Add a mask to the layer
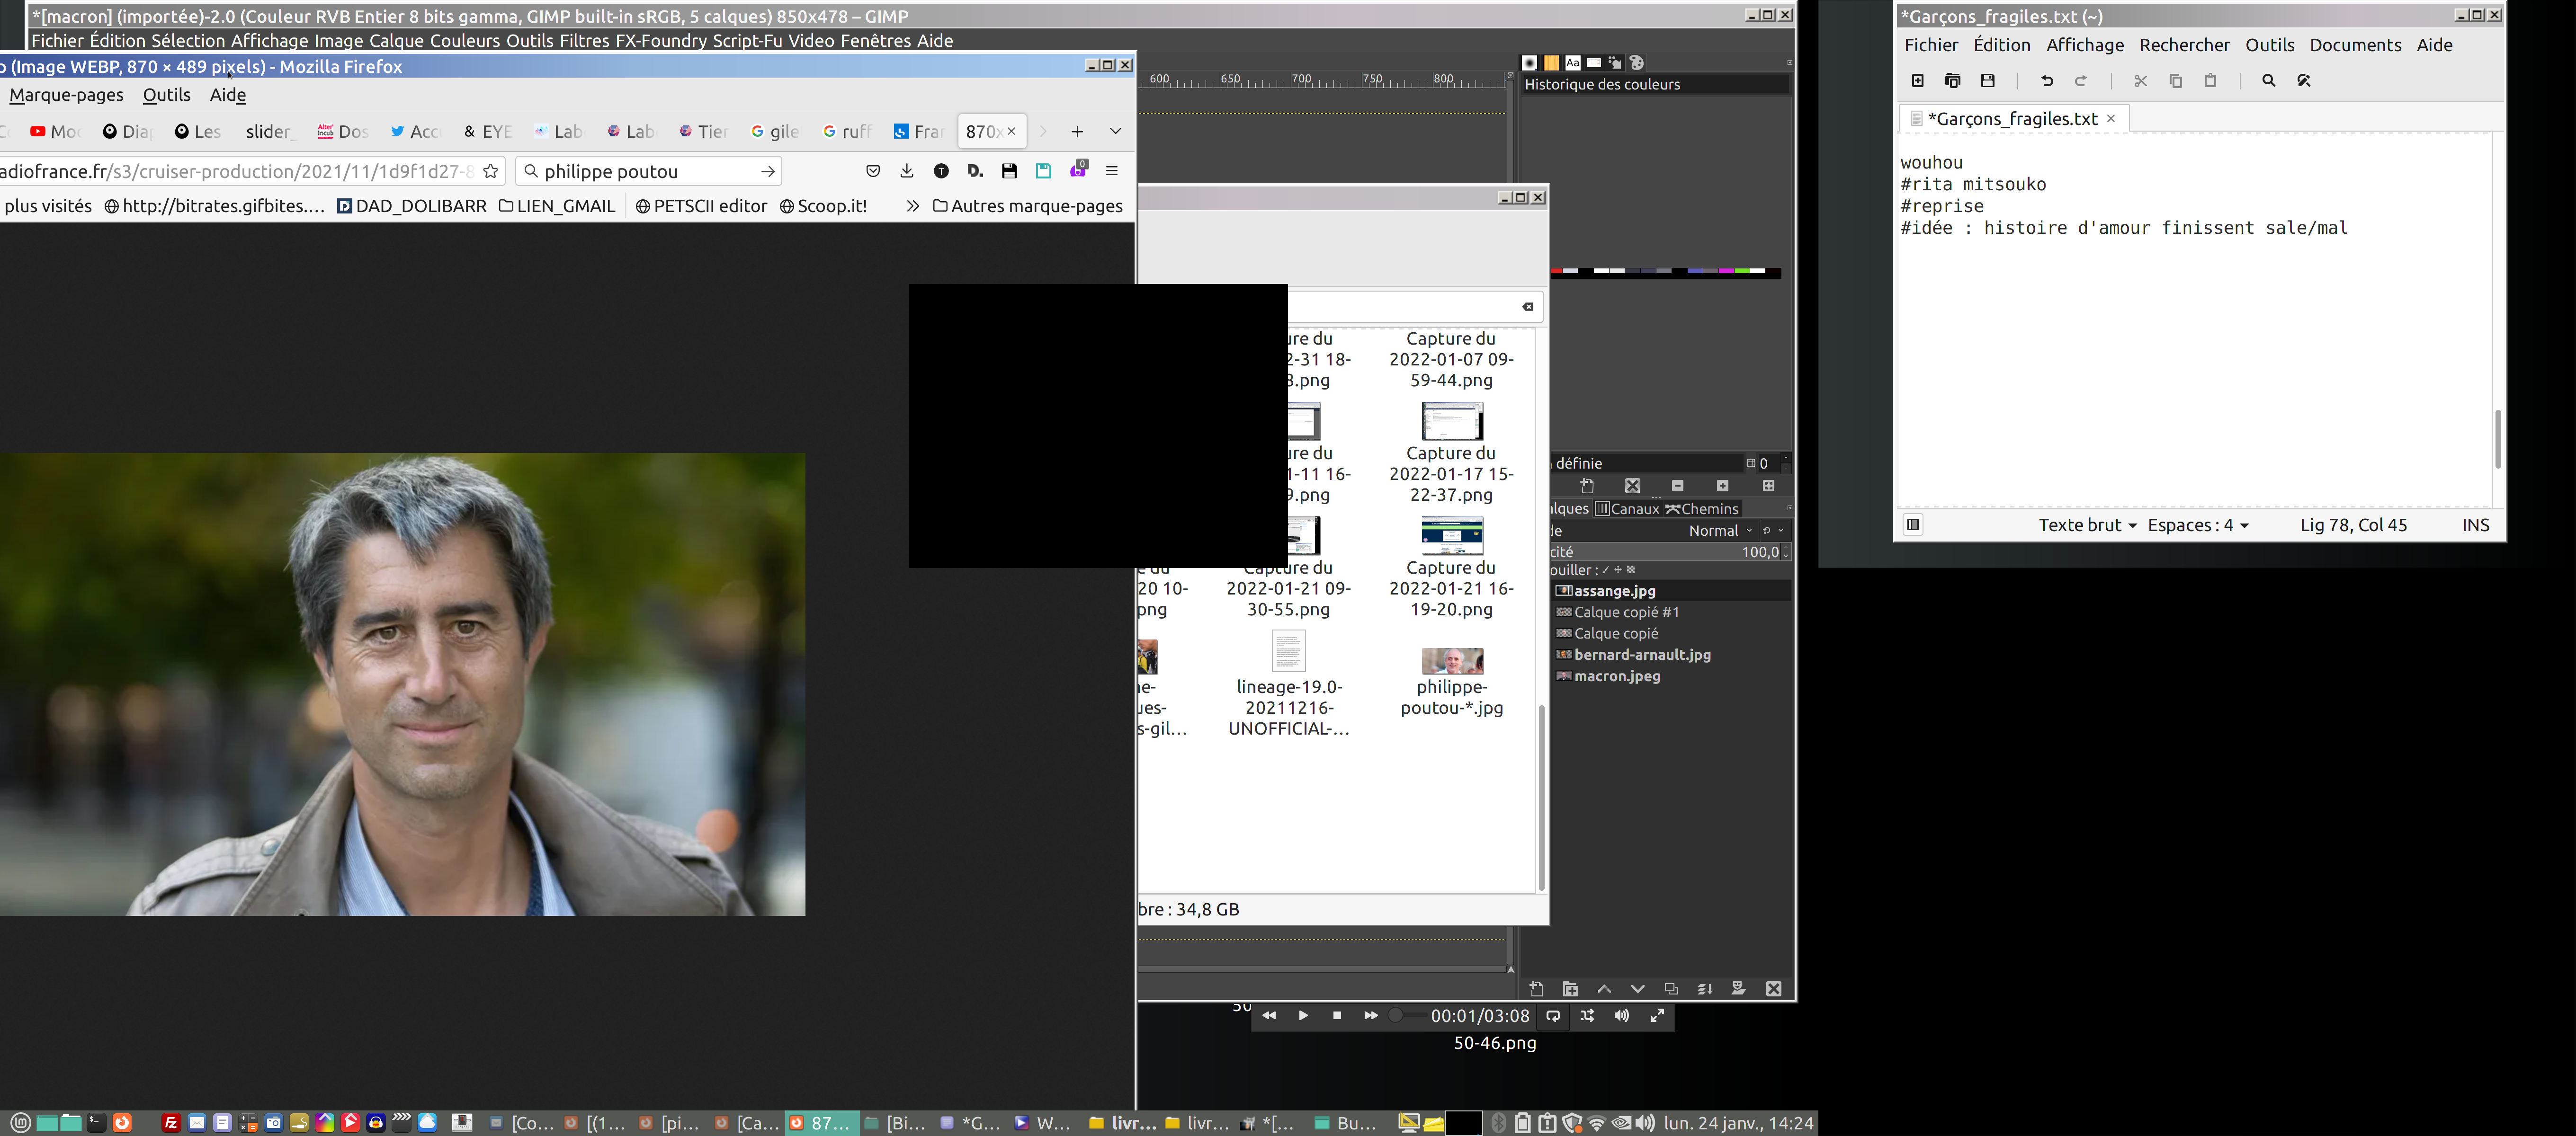Viewport: 2576px width, 1136px height. [x=1739, y=989]
